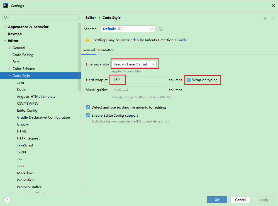Click the search magnifier icon
This screenshot has height=206, width=278.
click(x=6, y=18)
